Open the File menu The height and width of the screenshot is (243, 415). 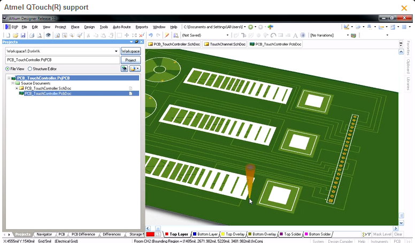coord(25,27)
